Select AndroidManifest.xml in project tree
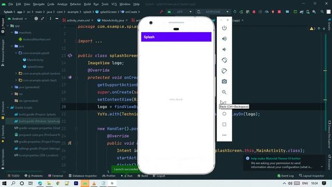Viewport: 332px width, 187px height. (35, 39)
